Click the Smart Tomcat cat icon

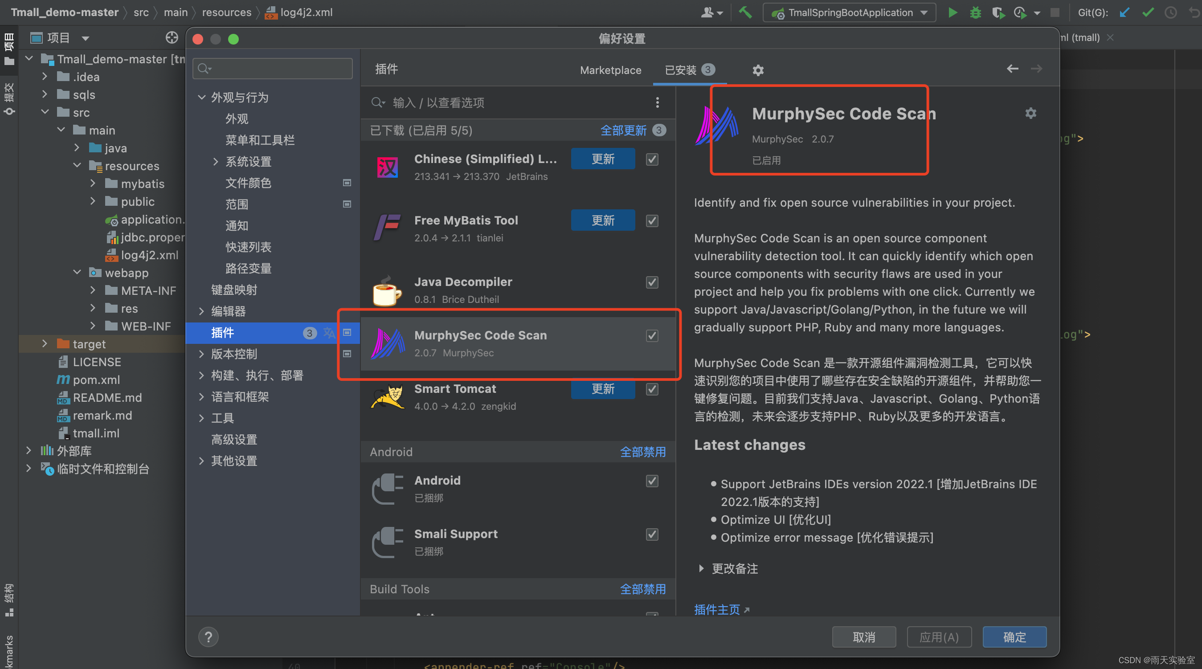click(387, 397)
